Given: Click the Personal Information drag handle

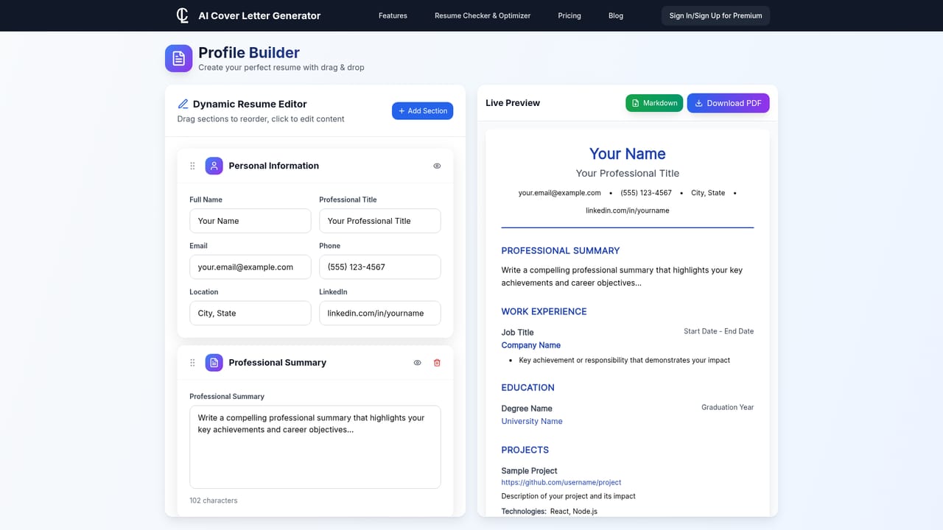Looking at the screenshot, I should 192,166.
